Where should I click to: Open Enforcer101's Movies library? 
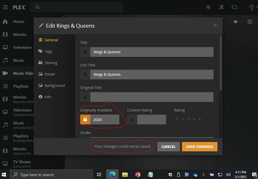[16, 151]
